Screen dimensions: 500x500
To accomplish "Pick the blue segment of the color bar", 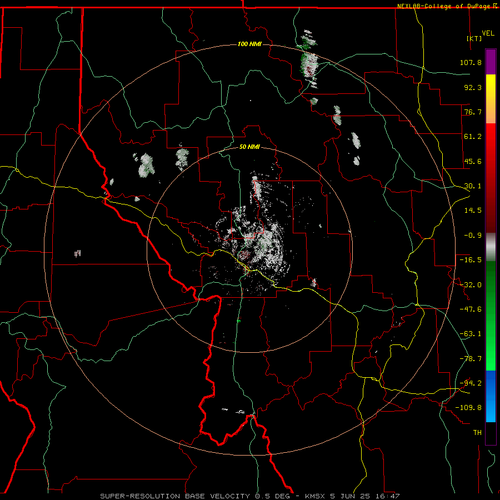I will (x=491, y=396).
